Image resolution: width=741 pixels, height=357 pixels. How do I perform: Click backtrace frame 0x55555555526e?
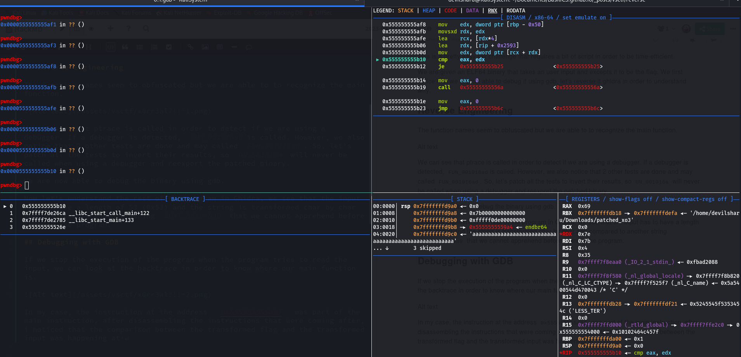pyautogui.click(x=44, y=227)
